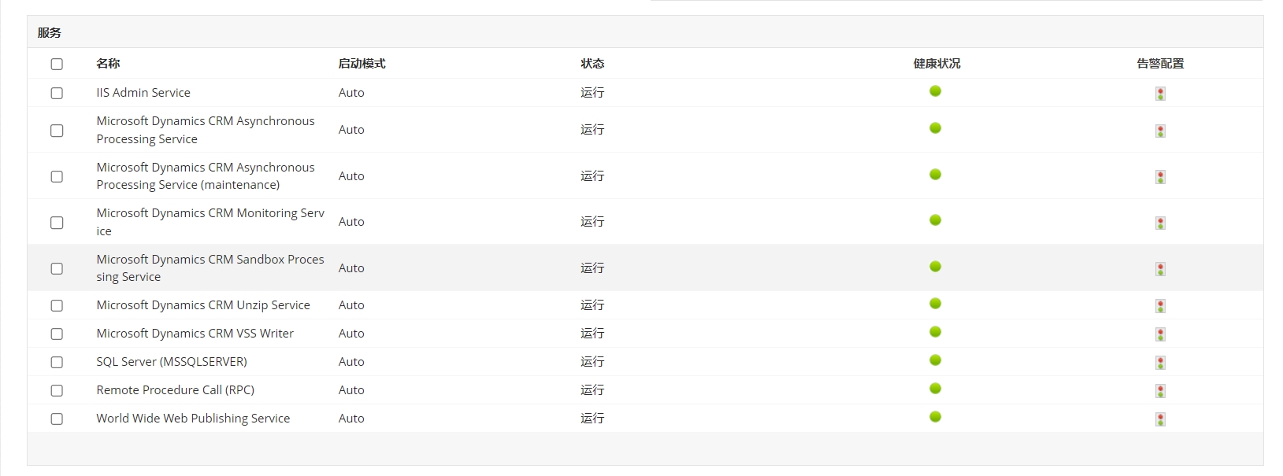The width and height of the screenshot is (1283, 476).
Task: Check the Remote Procedure Call (RPC) row
Action: tap(57, 390)
